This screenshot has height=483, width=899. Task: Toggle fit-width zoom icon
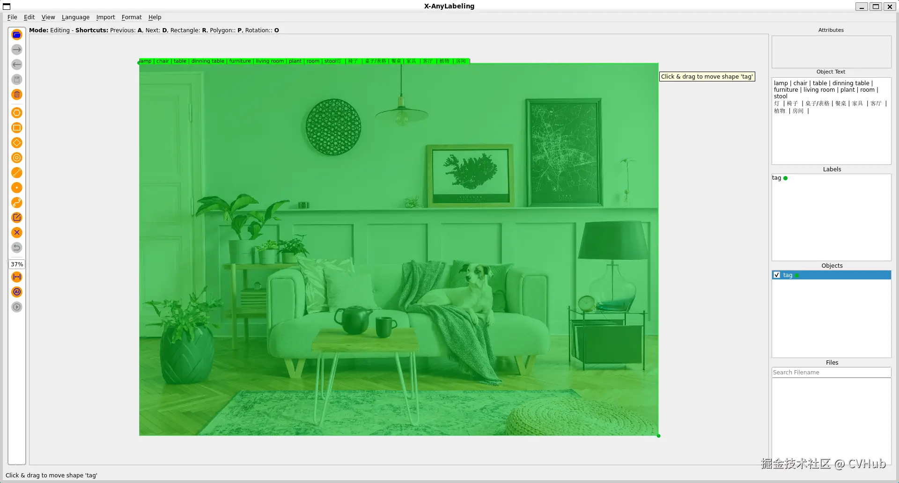coord(17,277)
